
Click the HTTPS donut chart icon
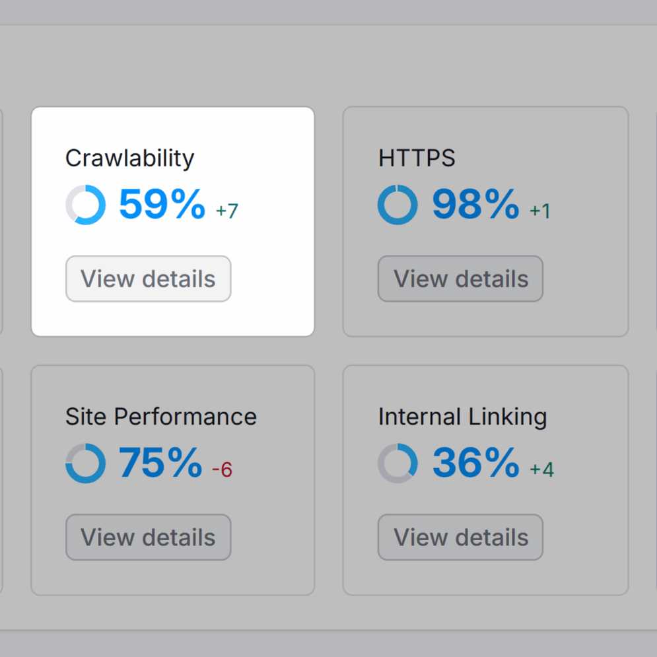(398, 205)
